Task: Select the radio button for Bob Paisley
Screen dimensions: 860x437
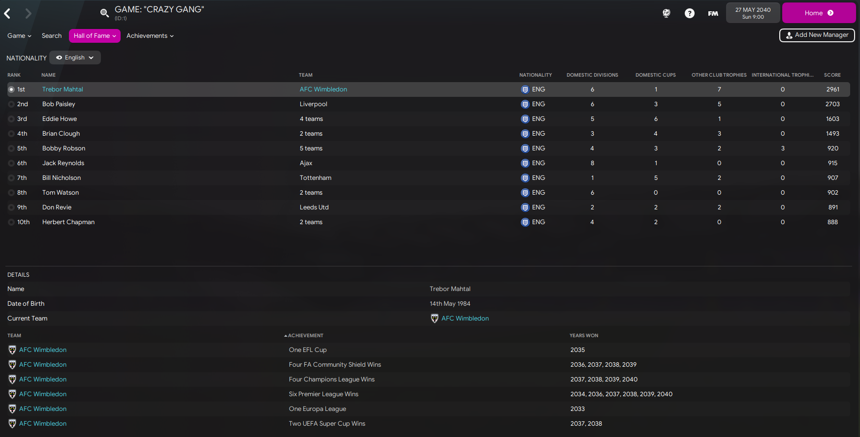Action: coord(11,104)
